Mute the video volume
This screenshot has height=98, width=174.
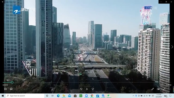pyautogui.click(x=5, y=89)
